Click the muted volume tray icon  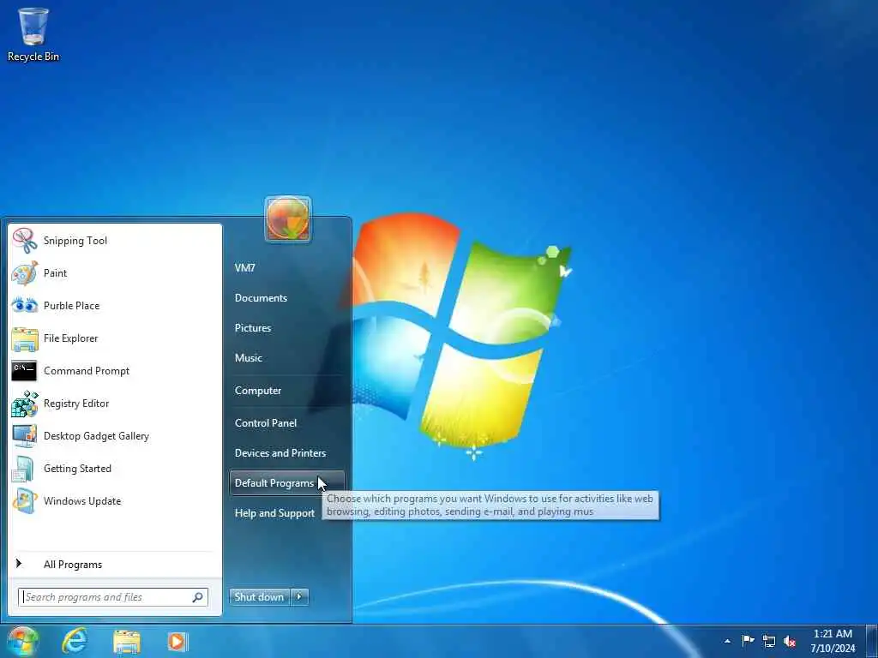click(790, 641)
